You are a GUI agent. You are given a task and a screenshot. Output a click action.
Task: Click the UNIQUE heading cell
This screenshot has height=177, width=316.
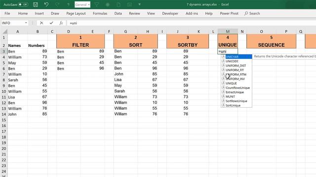coord(228,45)
